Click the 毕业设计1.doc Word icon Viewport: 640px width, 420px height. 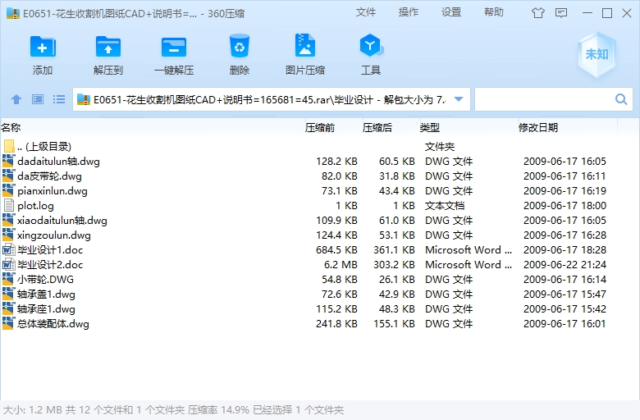8,249
